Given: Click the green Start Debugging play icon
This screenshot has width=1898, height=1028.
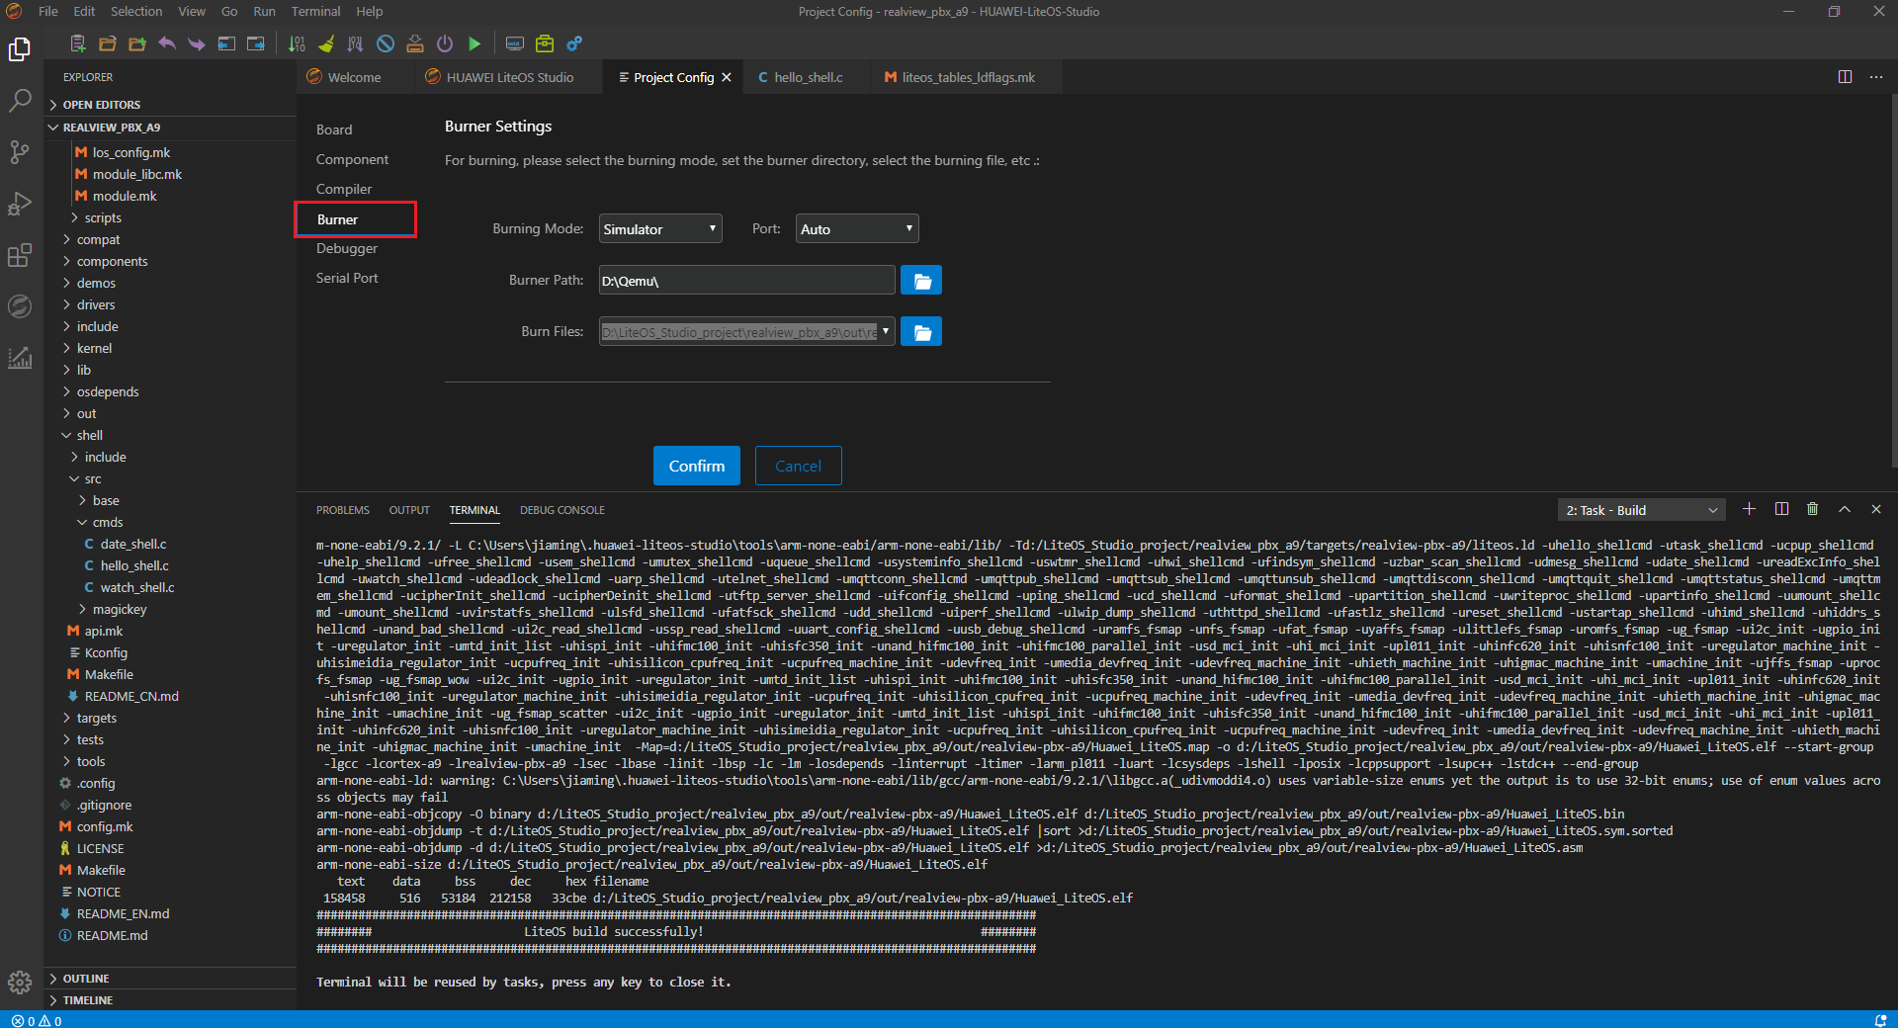Looking at the screenshot, I should pyautogui.click(x=474, y=43).
